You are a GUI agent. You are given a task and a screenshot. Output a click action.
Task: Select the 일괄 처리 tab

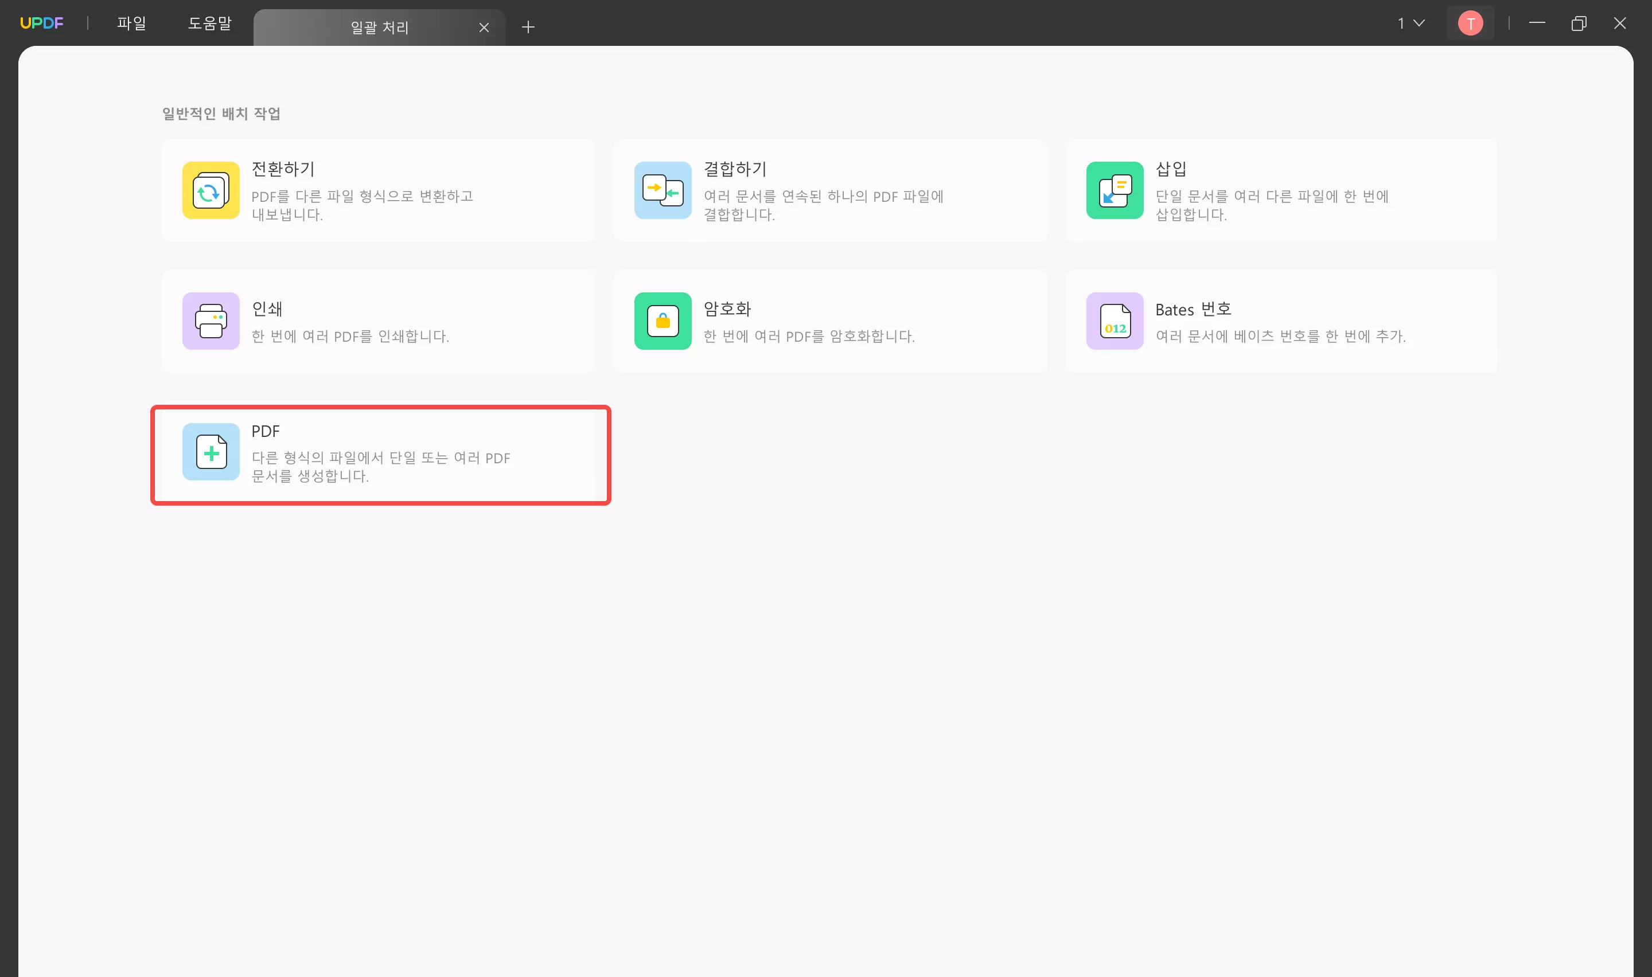[x=379, y=27]
